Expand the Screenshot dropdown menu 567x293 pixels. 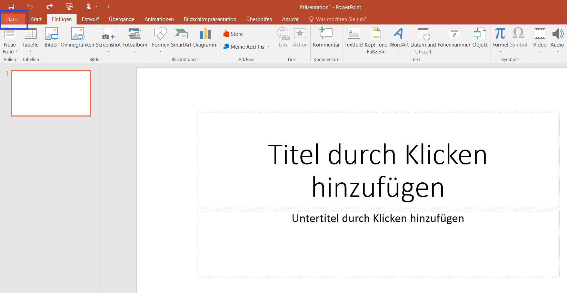click(x=108, y=51)
